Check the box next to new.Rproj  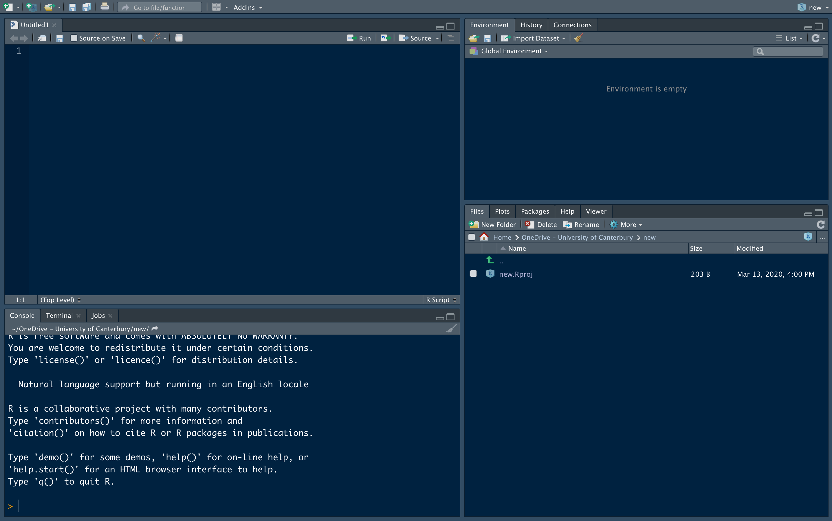473,274
